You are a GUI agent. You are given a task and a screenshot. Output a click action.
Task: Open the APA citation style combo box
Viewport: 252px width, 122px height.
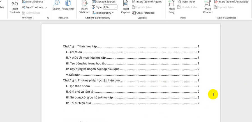pyautogui.click(x=110, y=7)
